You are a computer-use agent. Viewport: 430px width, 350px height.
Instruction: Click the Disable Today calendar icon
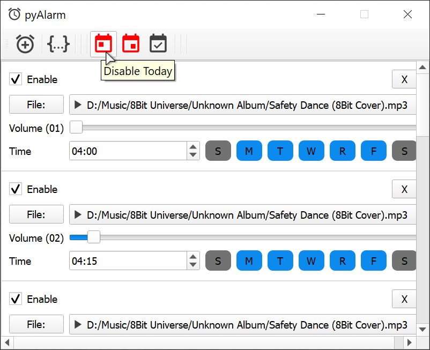[103, 44]
